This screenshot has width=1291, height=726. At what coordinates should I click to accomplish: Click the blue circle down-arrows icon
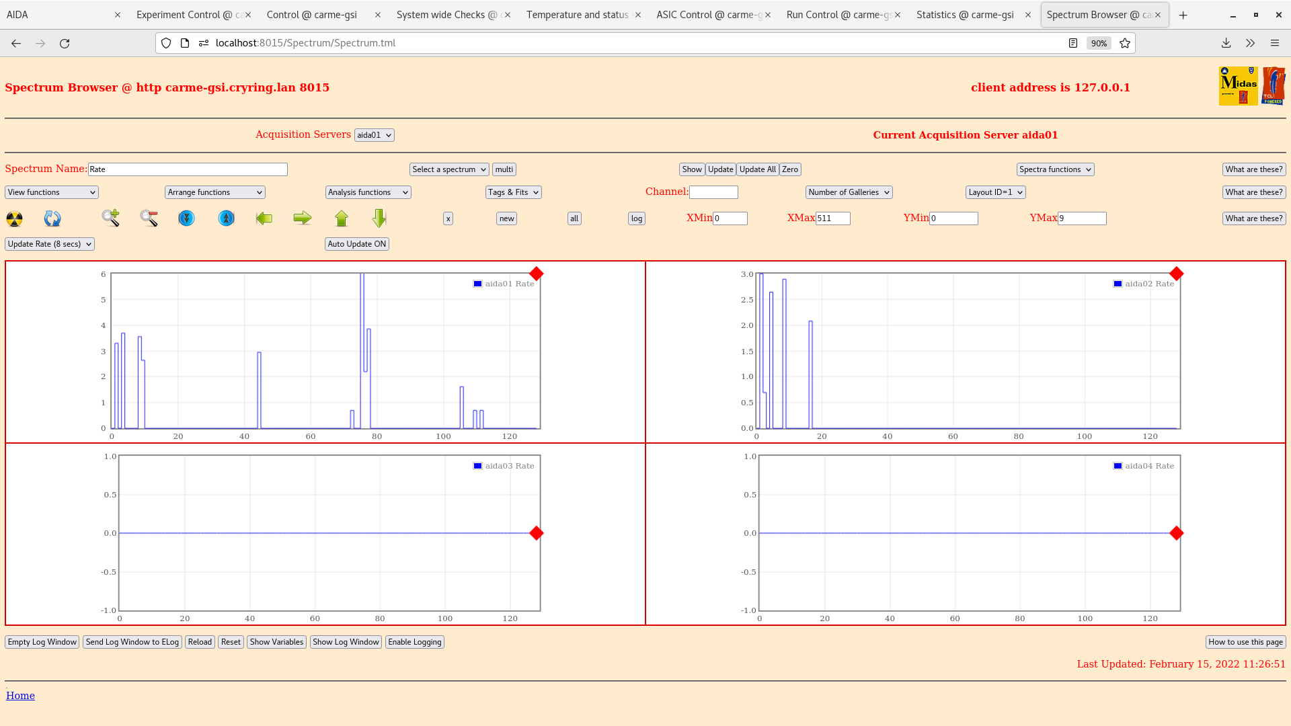(186, 218)
